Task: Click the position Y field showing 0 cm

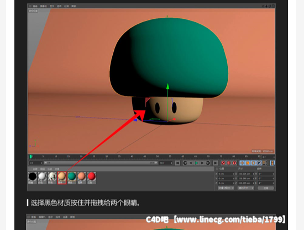Action: click(226, 178)
